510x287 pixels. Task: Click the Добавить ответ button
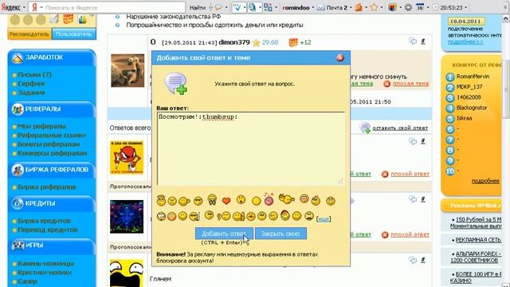pyautogui.click(x=224, y=234)
